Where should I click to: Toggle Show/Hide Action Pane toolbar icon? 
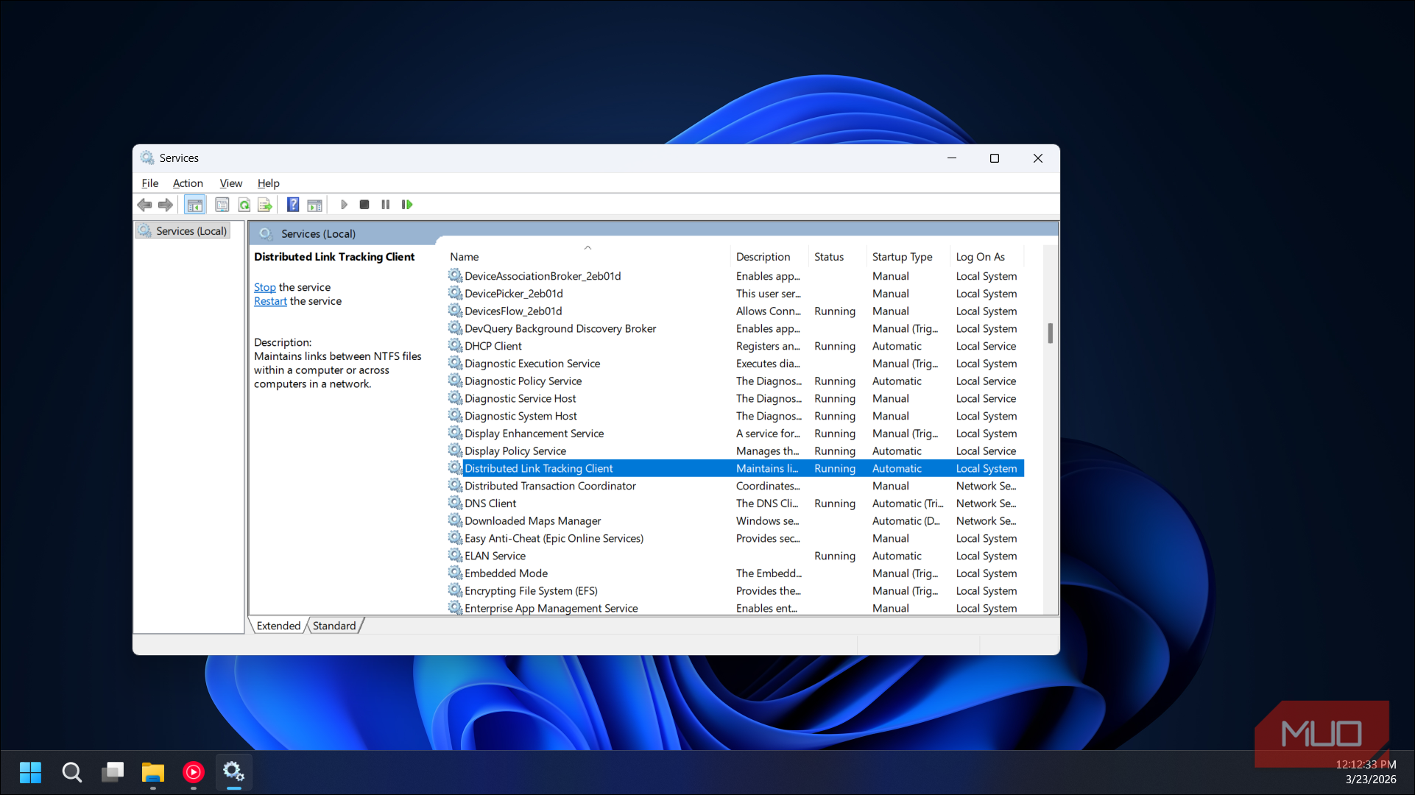pos(314,205)
